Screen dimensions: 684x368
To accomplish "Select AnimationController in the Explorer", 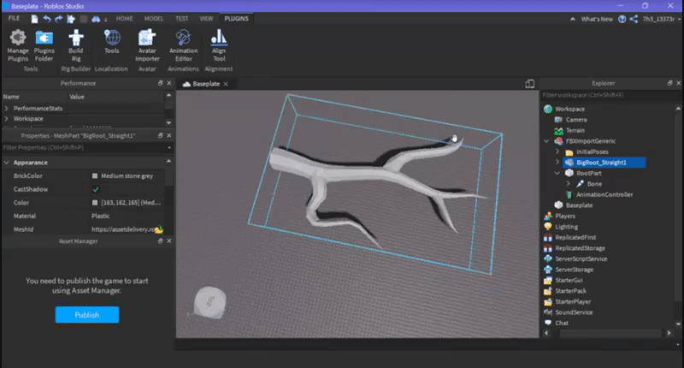I will 604,194.
